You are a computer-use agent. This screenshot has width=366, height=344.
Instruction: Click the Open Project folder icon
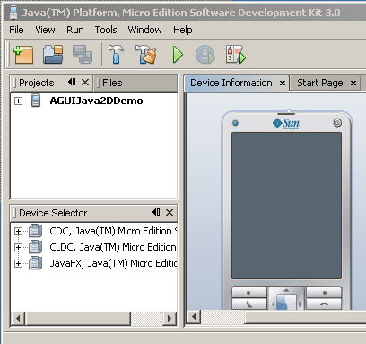[x=53, y=54]
